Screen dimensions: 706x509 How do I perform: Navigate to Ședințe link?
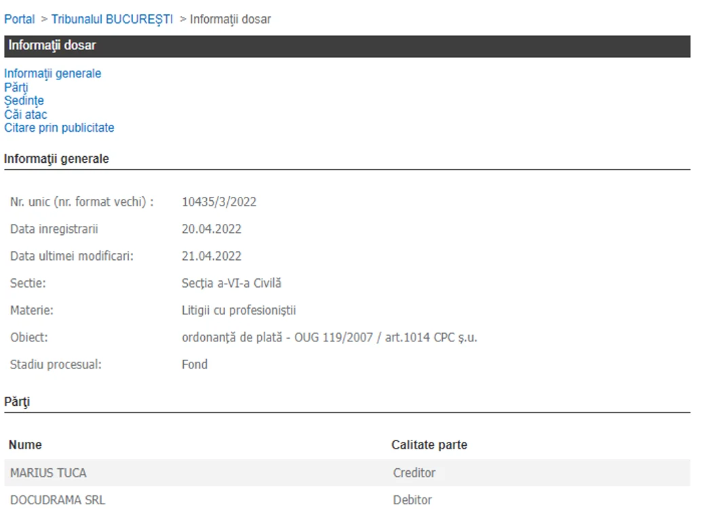pos(24,100)
